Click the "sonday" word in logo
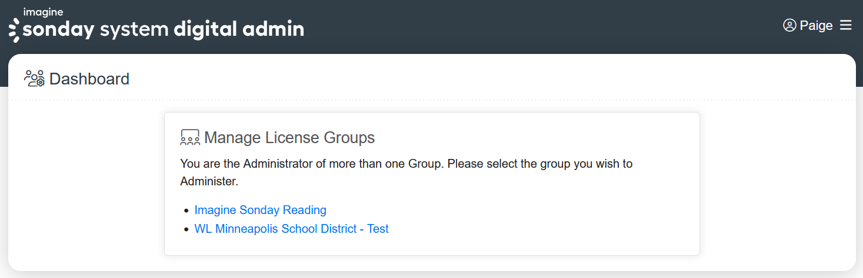Viewport: 863px width, 278px height. coord(58,30)
